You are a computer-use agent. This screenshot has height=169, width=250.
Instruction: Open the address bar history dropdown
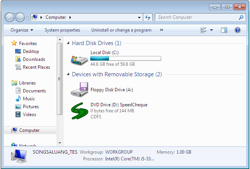pyautogui.click(x=139, y=17)
